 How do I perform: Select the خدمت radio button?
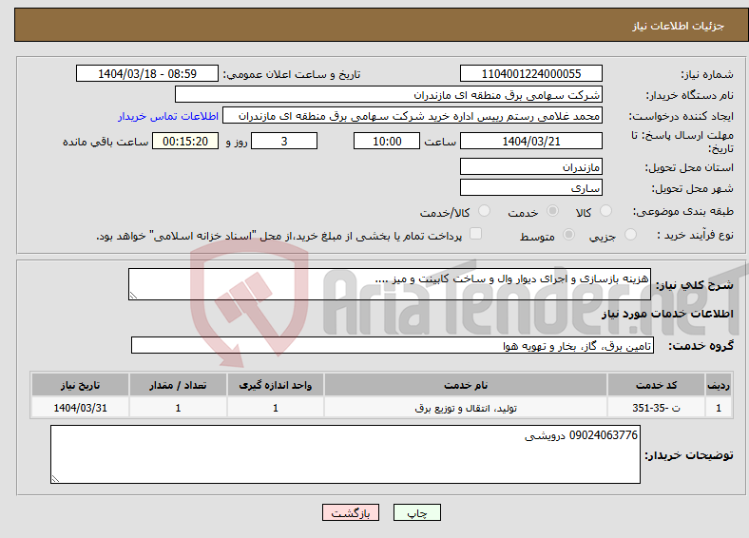[552, 211]
